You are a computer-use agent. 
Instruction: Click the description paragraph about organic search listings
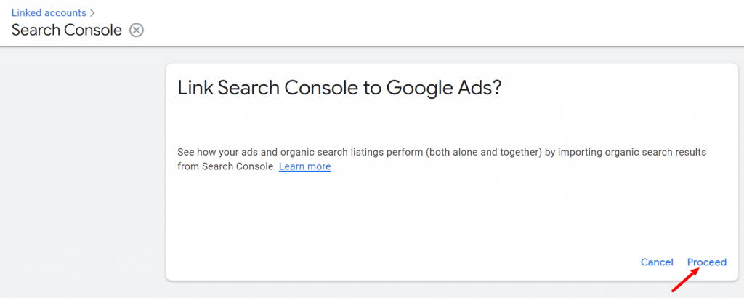pyautogui.click(x=442, y=159)
